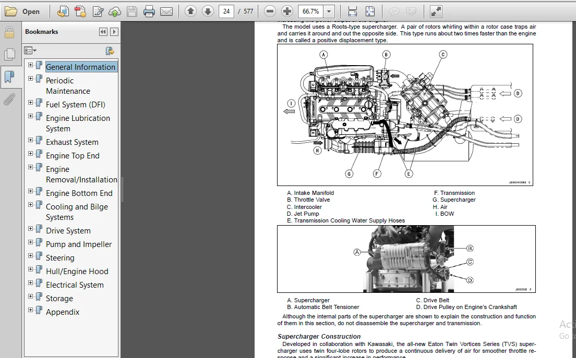Click the Export PDF icon with the star
Image resolution: width=576 pixels, height=358 pixels.
coord(80,11)
